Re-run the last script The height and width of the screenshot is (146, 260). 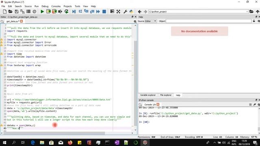[66, 11]
